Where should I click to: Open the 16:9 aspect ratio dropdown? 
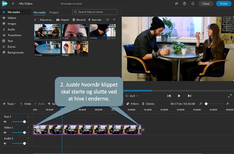pyautogui.click(x=132, y=96)
